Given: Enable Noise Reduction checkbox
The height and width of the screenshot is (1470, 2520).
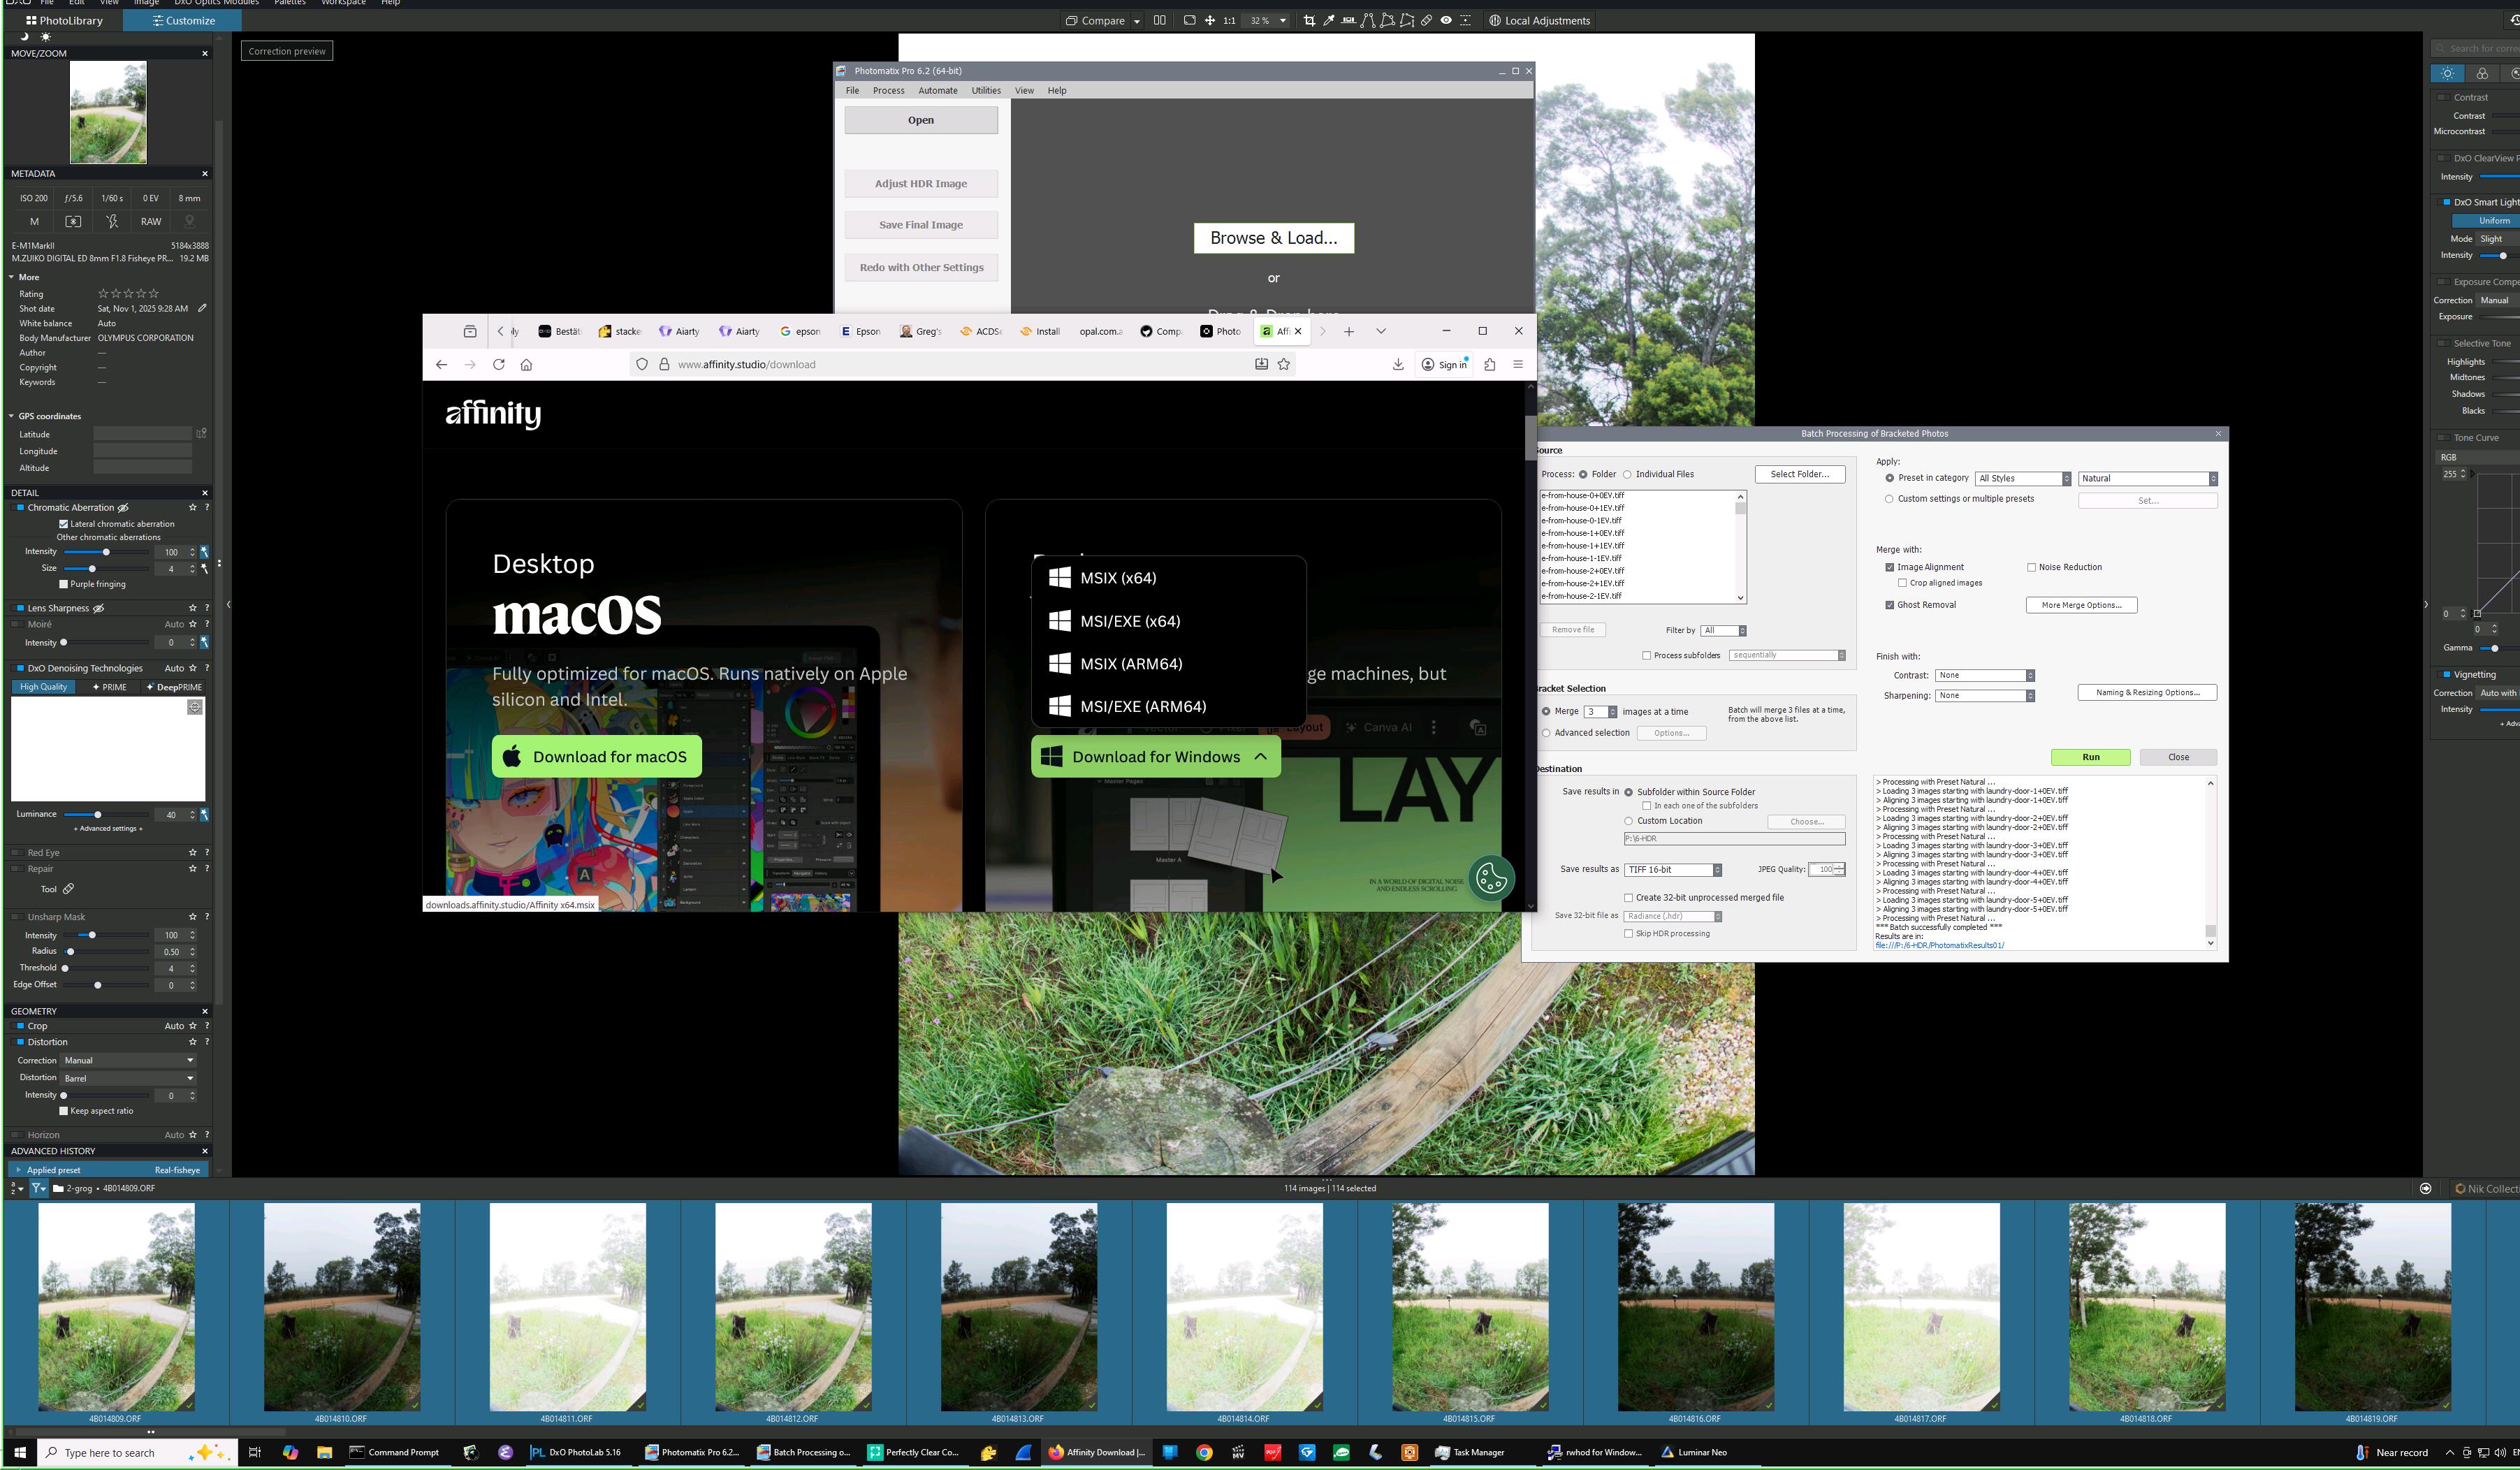Looking at the screenshot, I should click(2031, 567).
